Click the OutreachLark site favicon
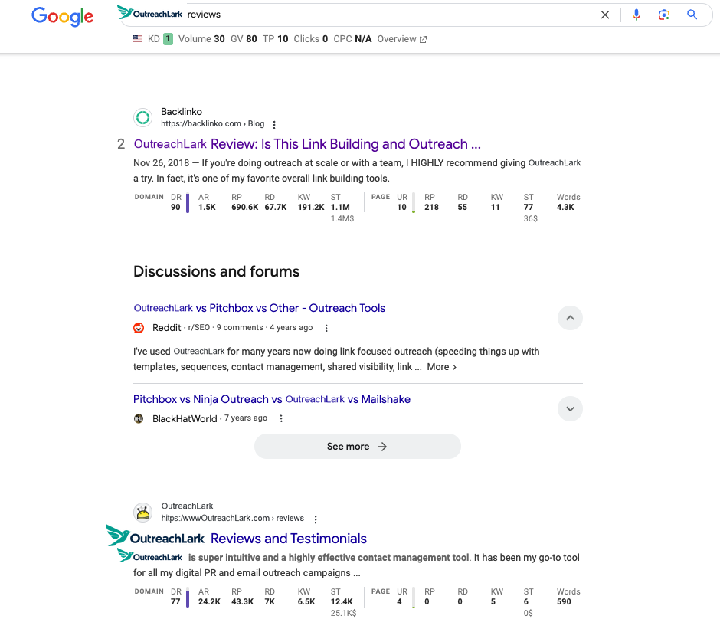Screen dimensions: 720x629 142,513
